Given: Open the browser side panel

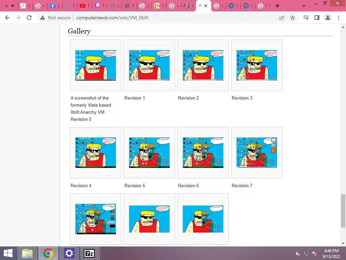Looking at the screenshot, I should tap(317, 18).
